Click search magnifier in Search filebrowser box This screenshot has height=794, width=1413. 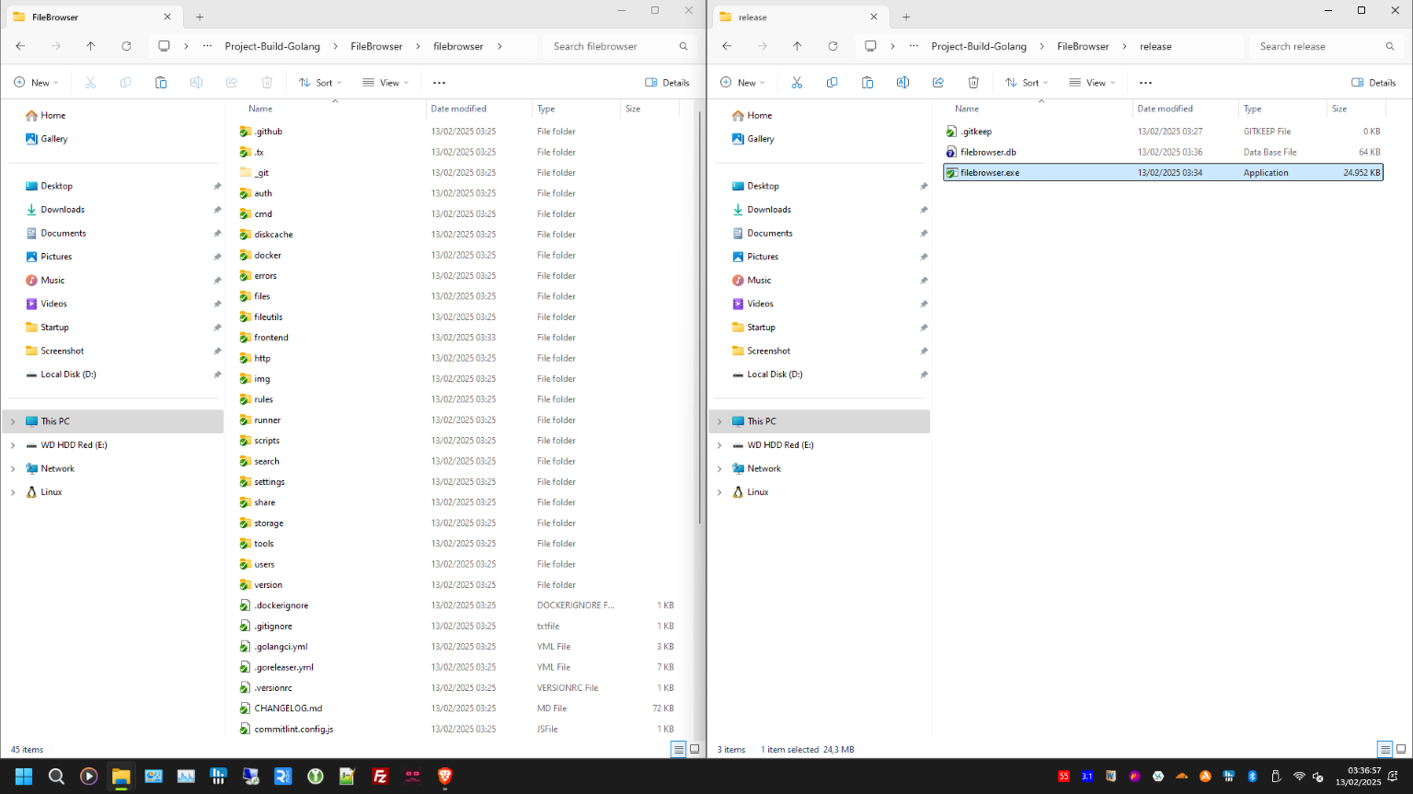point(684,46)
